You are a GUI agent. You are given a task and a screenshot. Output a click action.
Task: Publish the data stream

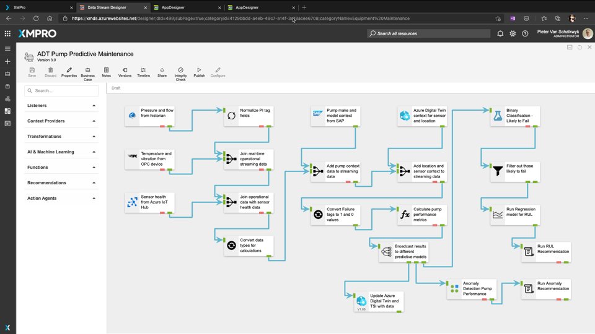(x=199, y=72)
